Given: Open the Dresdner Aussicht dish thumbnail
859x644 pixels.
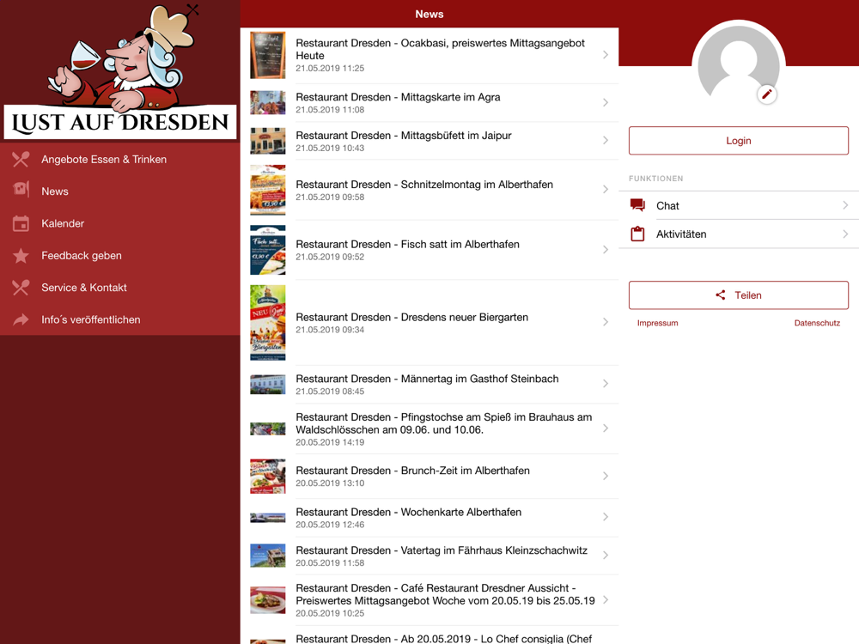Looking at the screenshot, I should pos(268,600).
